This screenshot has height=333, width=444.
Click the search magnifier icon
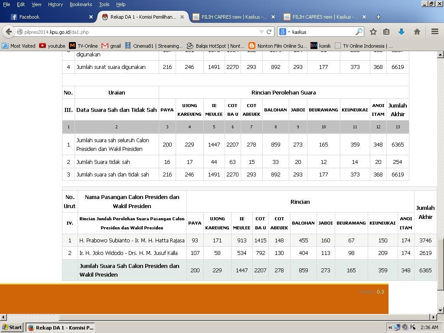point(359,32)
